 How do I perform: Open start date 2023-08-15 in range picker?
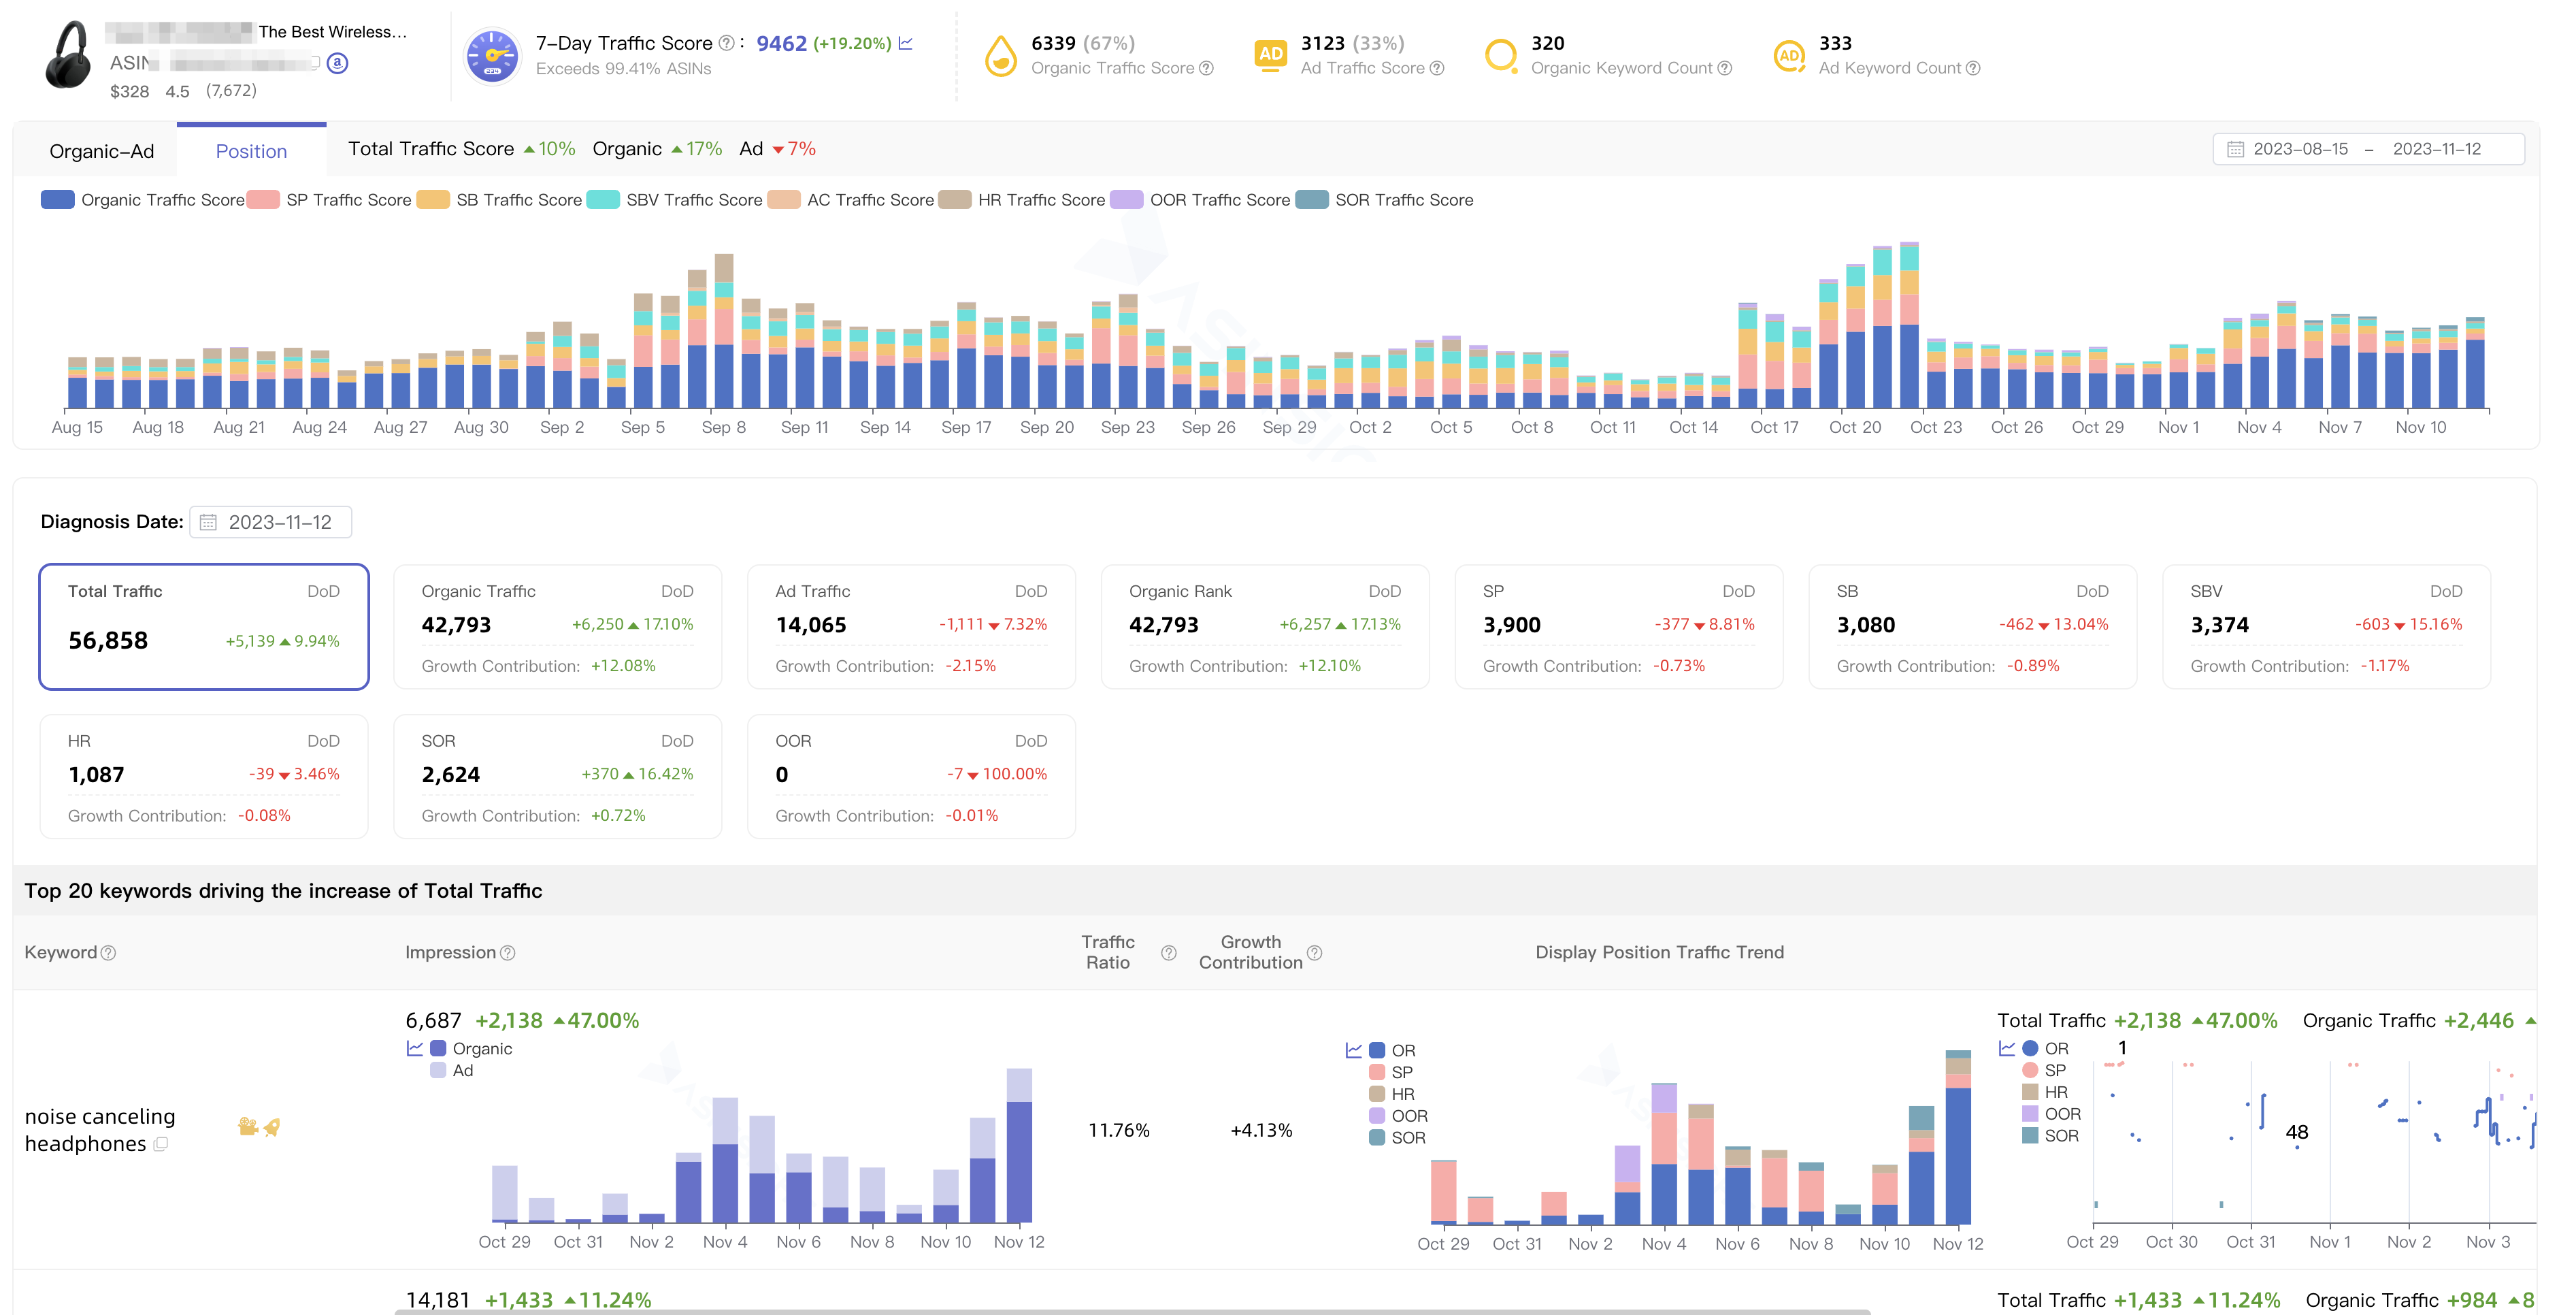click(x=2300, y=149)
